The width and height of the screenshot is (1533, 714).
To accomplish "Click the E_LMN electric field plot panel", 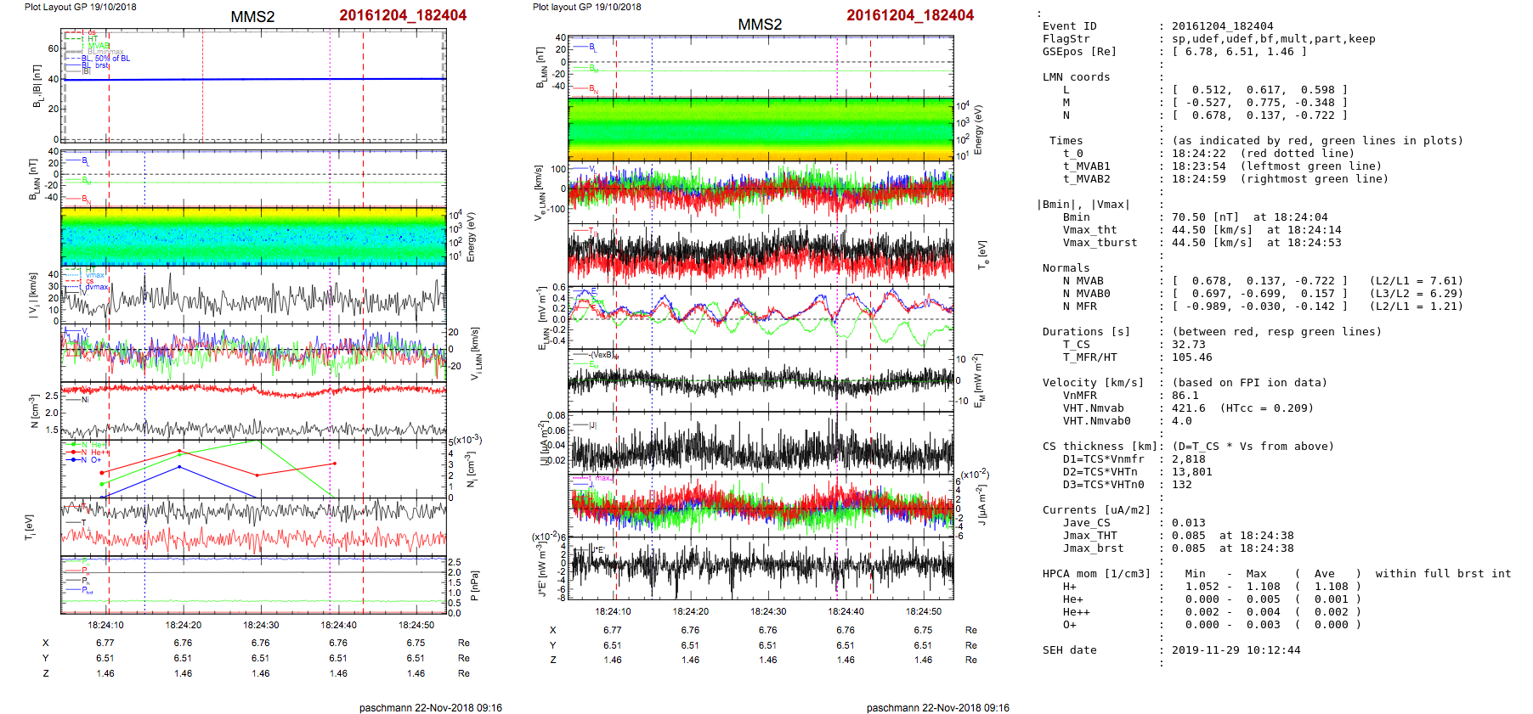I will [761, 317].
